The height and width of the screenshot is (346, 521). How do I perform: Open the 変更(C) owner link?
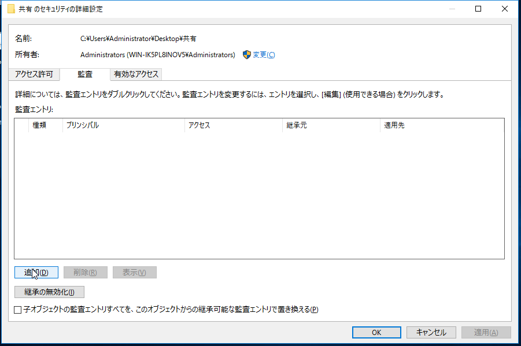point(264,55)
